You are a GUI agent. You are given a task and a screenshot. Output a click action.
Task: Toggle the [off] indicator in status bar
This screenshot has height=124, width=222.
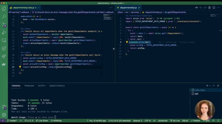(206, 121)
